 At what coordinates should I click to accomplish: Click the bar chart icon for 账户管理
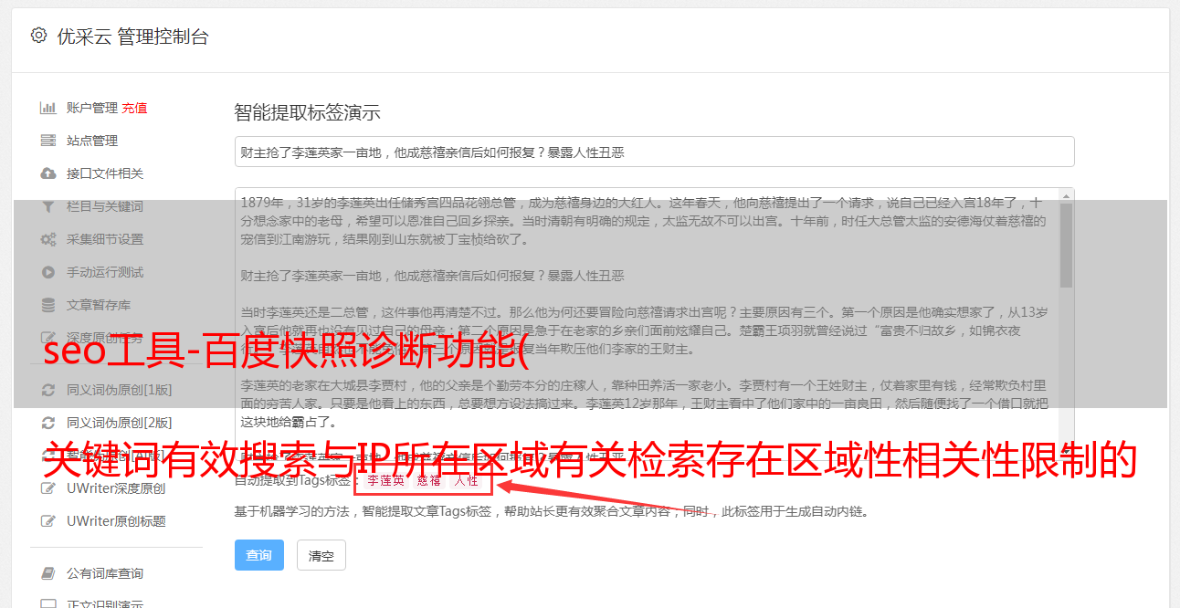click(x=48, y=108)
